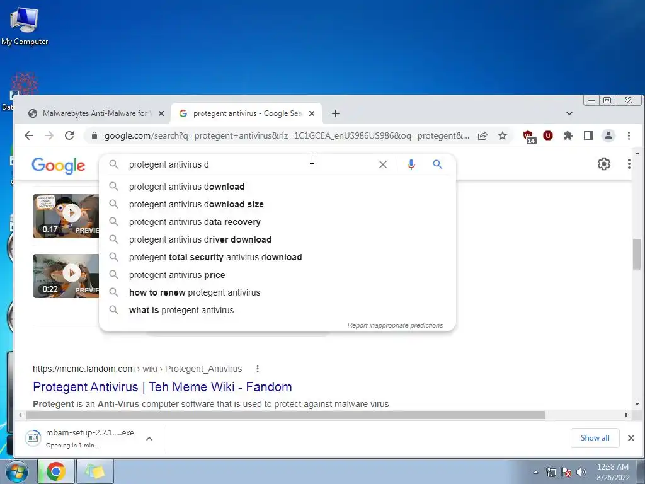Click into the Google search input

click(249, 164)
